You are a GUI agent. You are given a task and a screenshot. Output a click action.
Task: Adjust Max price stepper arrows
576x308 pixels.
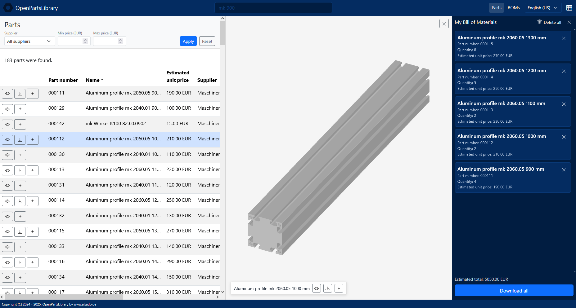coord(120,41)
